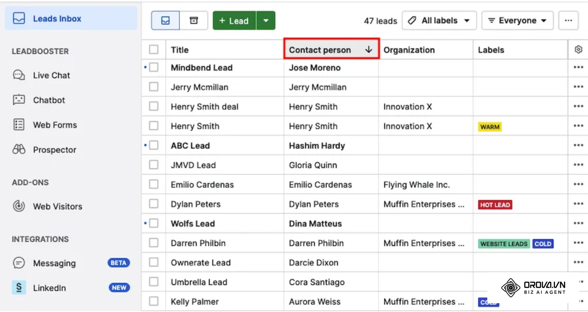Open Live Chat in the sidebar
The image size is (588, 312).
[x=51, y=75]
